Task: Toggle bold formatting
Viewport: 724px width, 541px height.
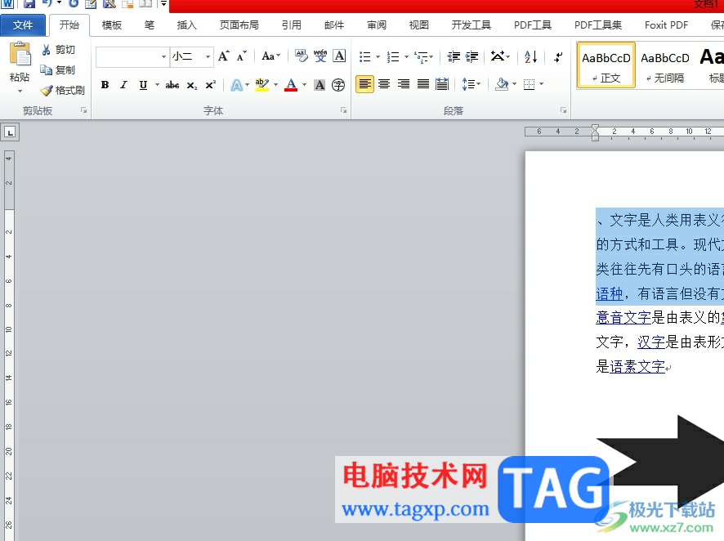Action: point(105,85)
